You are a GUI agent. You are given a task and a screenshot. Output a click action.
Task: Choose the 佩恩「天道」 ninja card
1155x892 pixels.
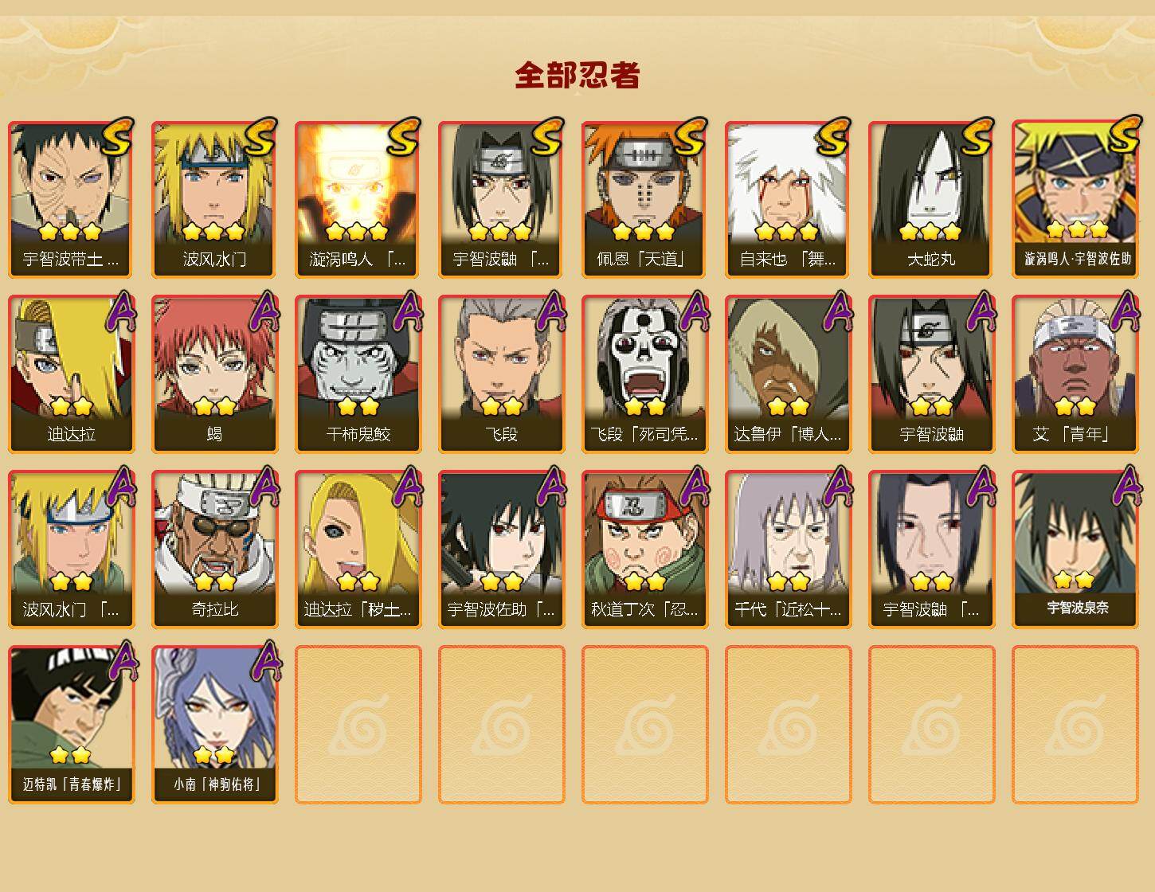644,199
